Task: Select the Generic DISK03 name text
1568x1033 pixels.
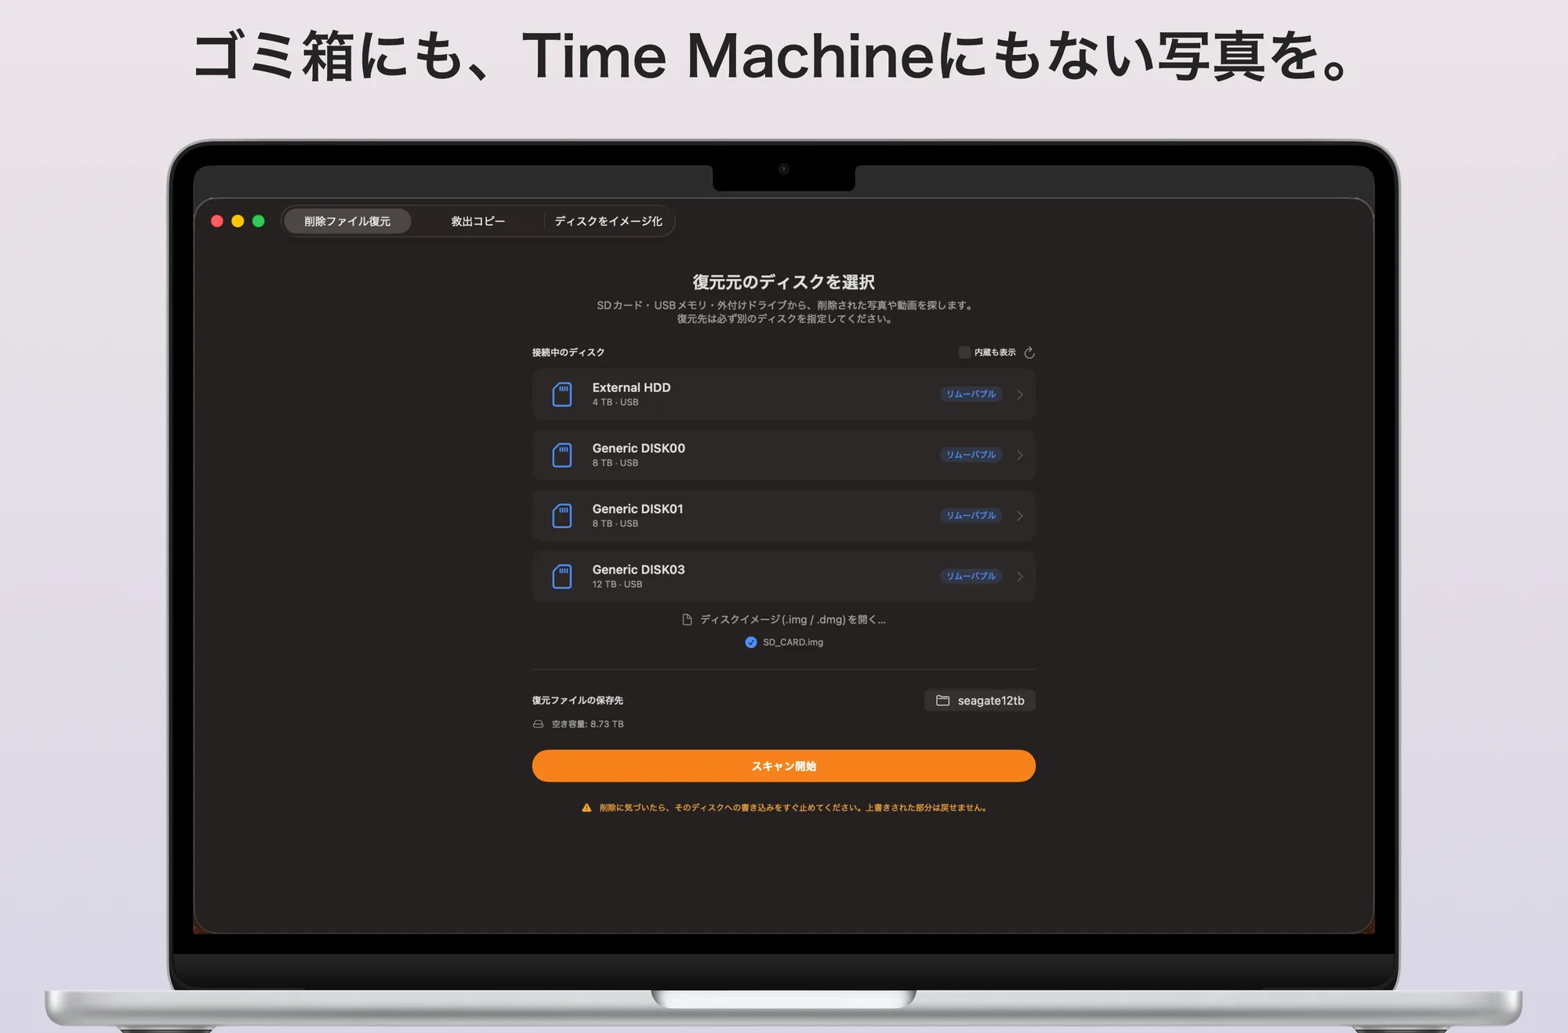Action: [638, 570]
